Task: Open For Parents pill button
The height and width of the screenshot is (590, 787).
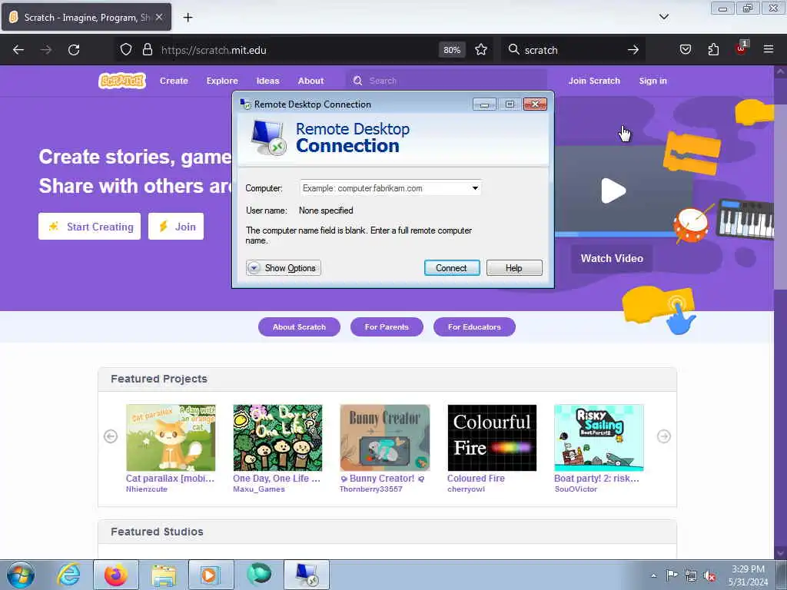Action: point(387,327)
